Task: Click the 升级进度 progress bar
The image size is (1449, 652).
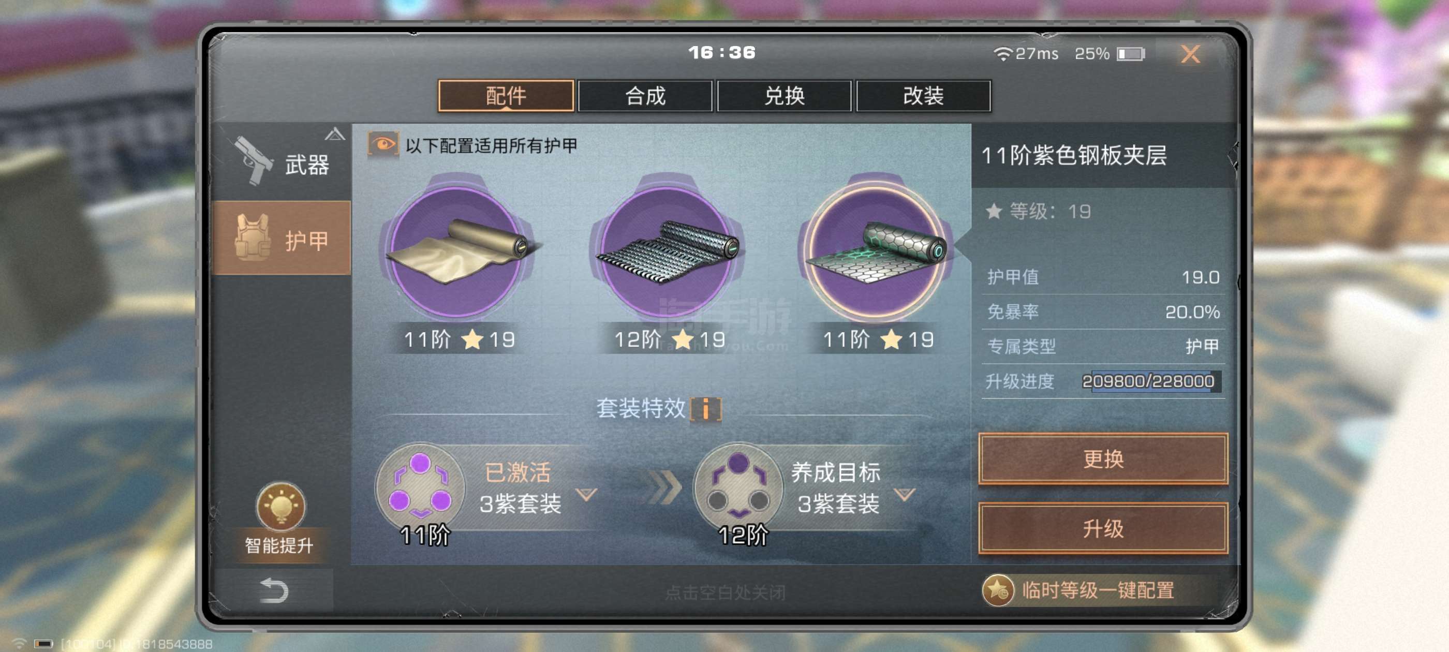Action: pyautogui.click(x=1147, y=381)
